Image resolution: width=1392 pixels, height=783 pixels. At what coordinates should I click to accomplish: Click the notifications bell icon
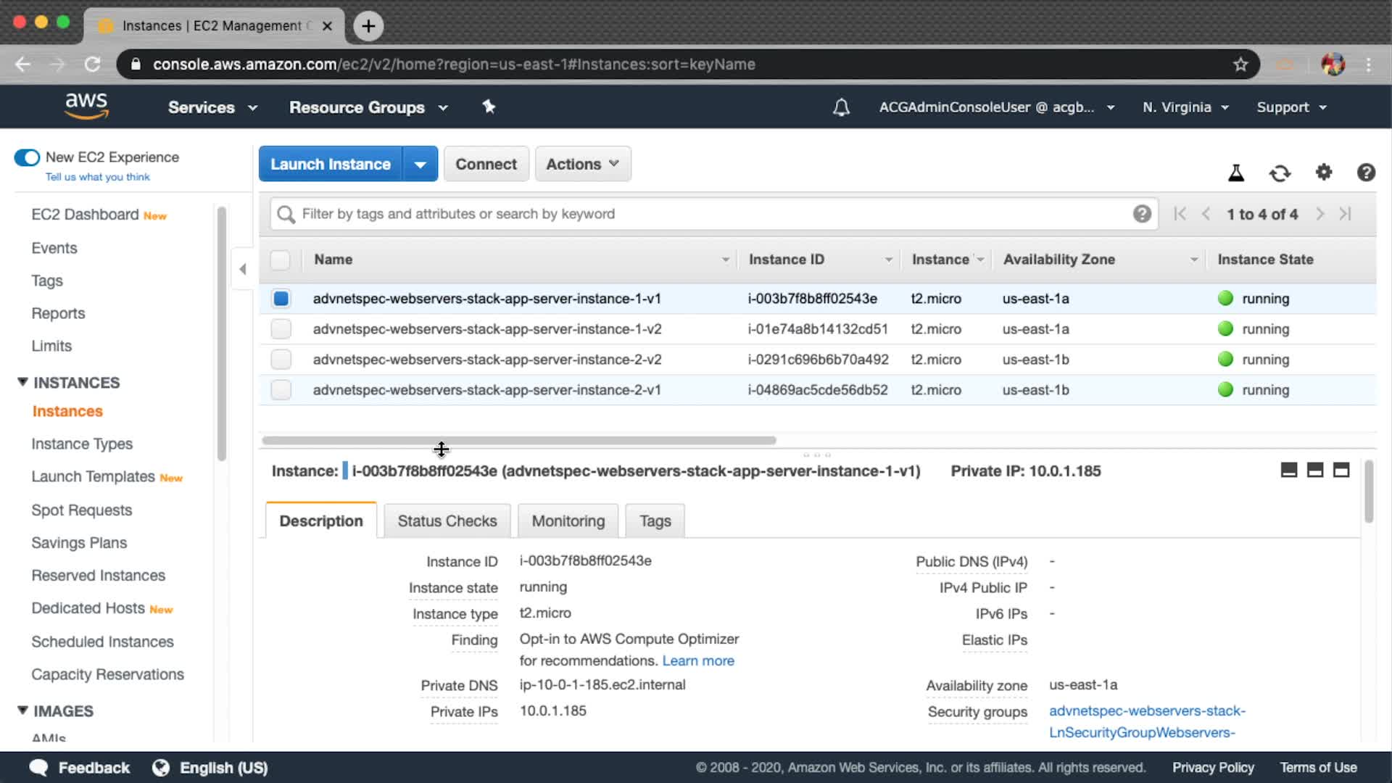(841, 107)
